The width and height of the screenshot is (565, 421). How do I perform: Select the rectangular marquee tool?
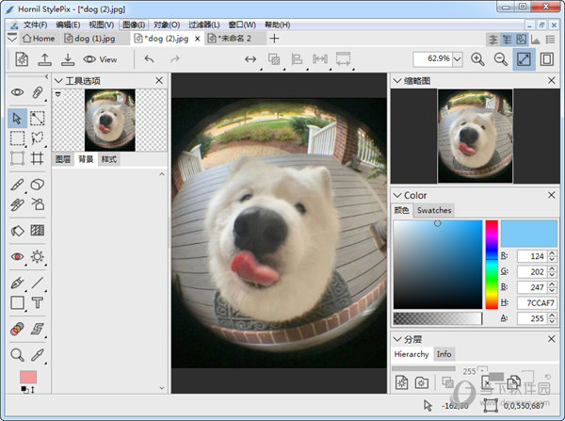click(x=17, y=138)
